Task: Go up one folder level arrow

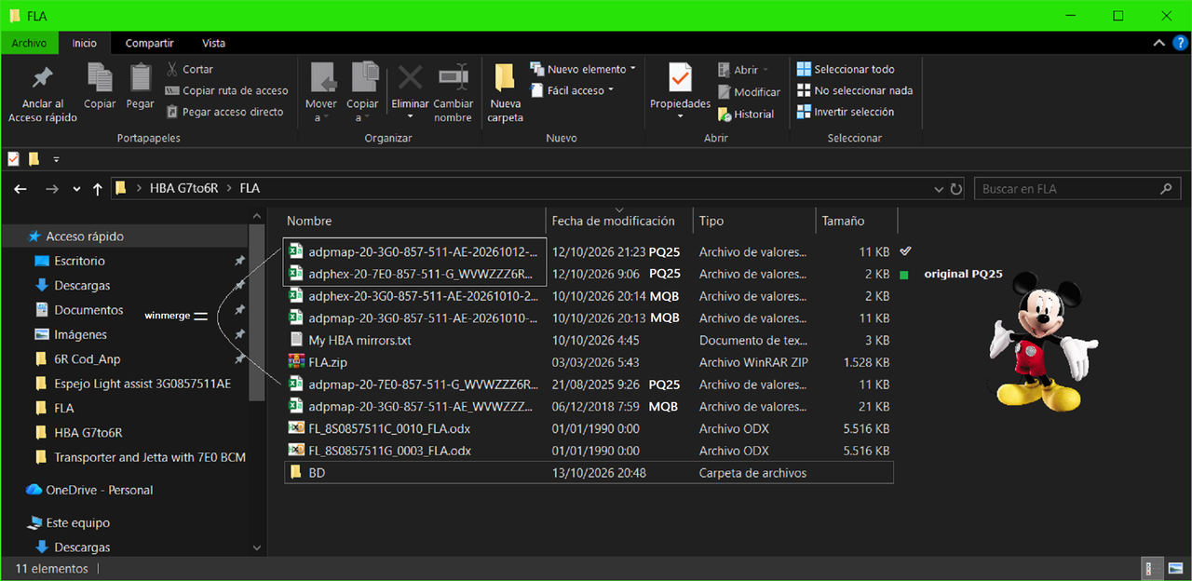Action: click(98, 189)
